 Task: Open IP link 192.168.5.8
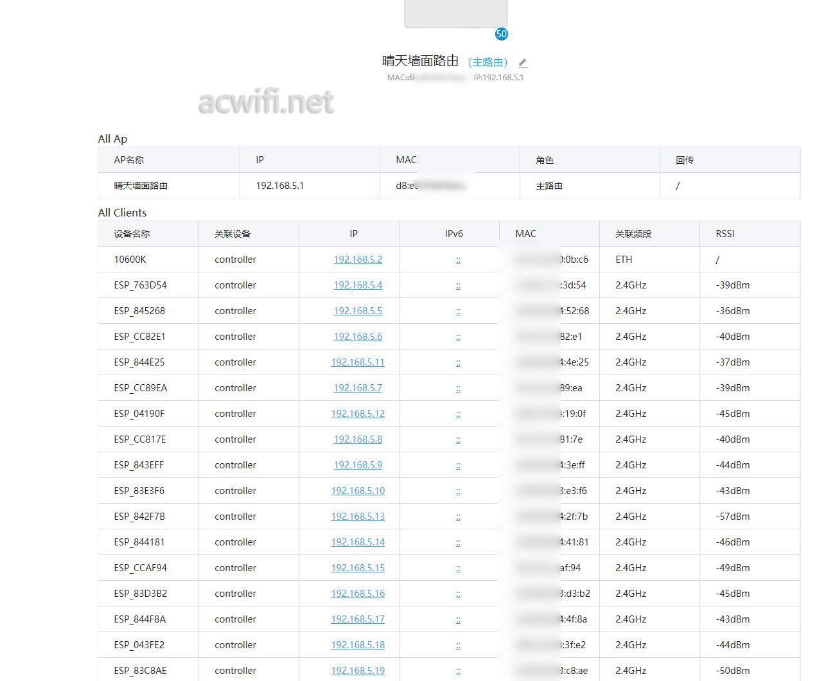(x=358, y=439)
